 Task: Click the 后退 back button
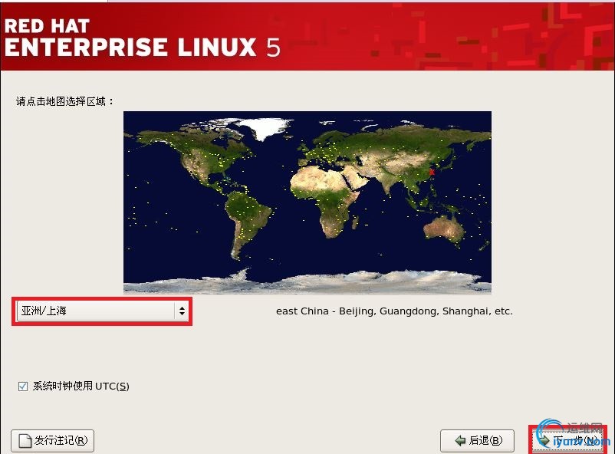(477, 441)
